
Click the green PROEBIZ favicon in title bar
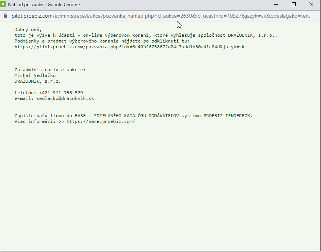click(x=4, y=5)
